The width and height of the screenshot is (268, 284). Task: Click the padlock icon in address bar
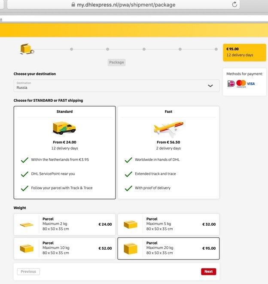tap(73, 4)
